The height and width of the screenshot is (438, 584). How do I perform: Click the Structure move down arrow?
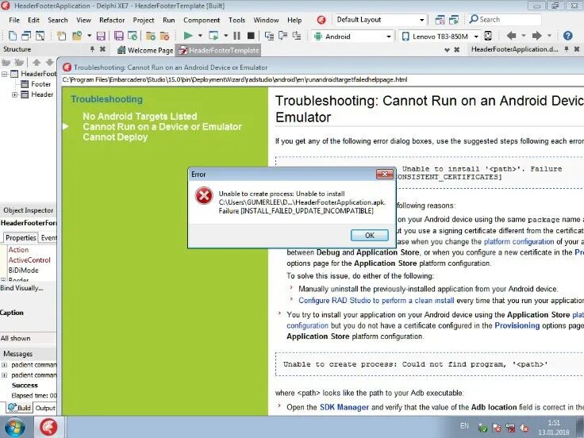[x=49, y=62]
